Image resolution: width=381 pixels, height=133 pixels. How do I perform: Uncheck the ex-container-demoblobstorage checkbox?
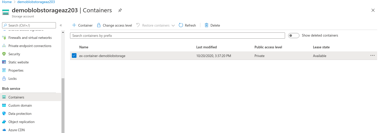click(74, 56)
